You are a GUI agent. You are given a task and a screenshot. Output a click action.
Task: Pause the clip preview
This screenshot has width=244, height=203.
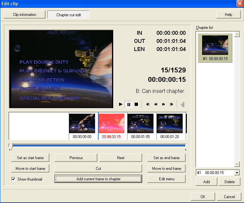pyautogui.click(x=129, y=104)
